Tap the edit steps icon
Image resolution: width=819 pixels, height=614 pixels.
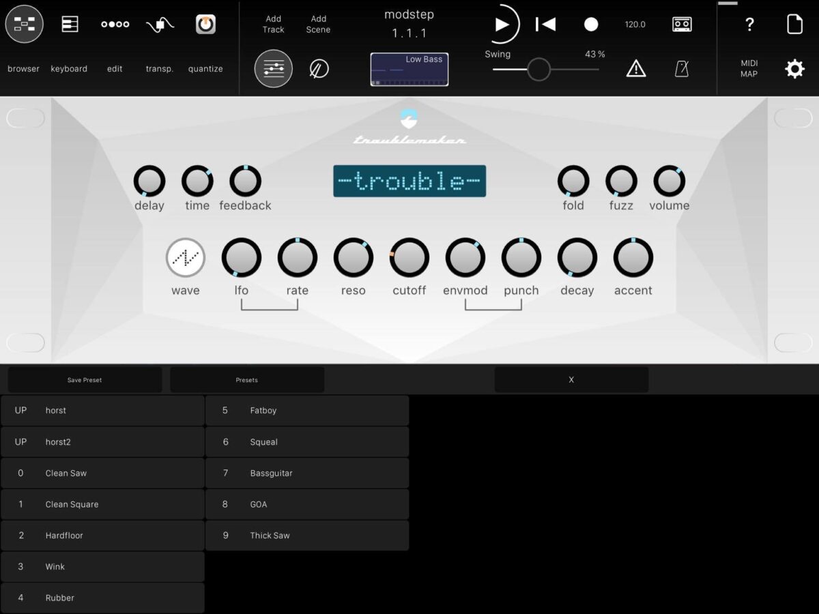tap(115, 25)
